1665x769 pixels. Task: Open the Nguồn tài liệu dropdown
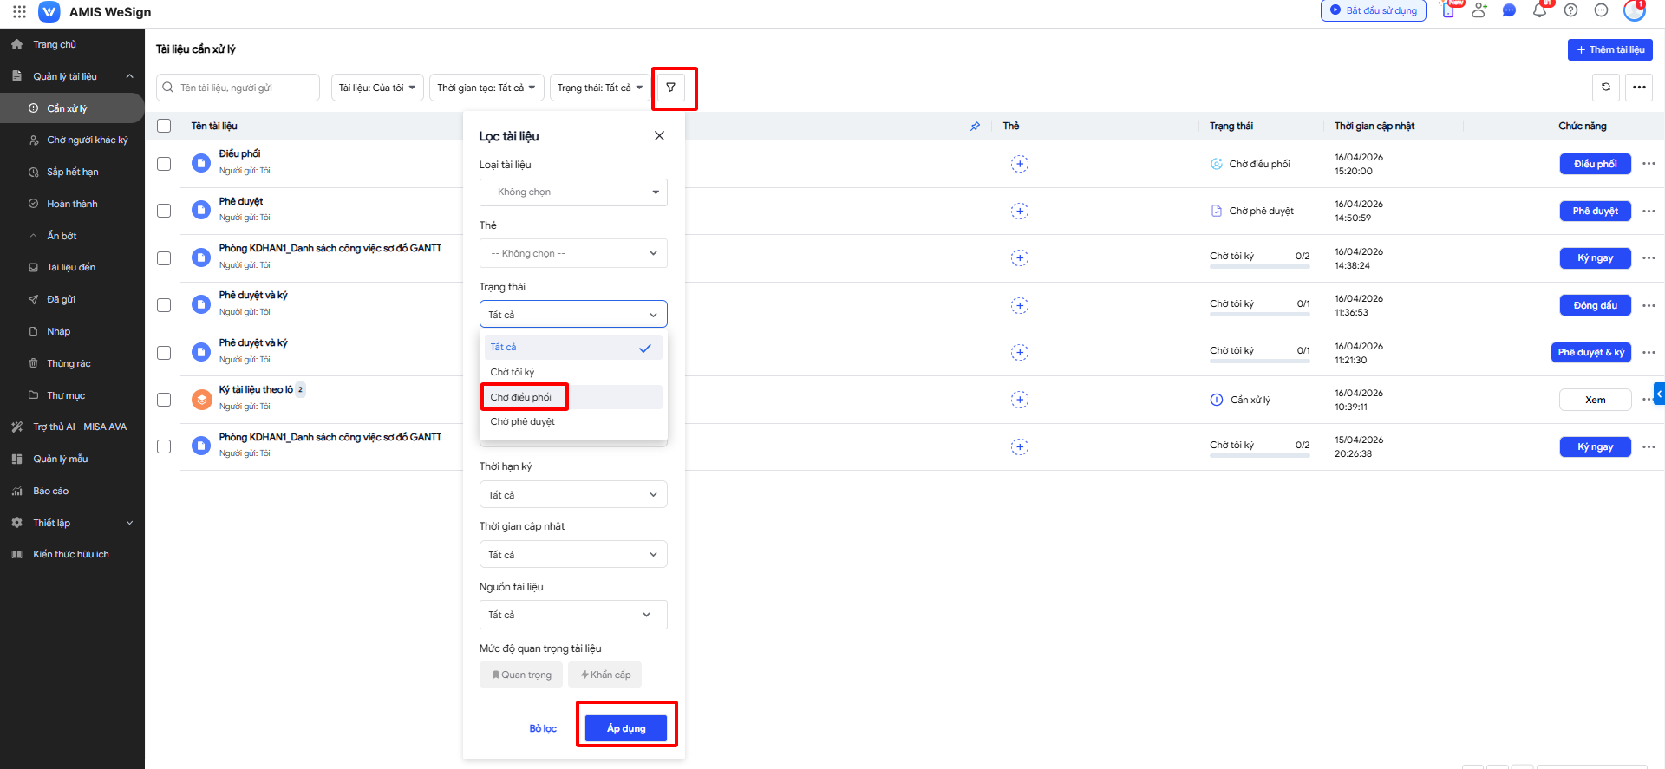[x=572, y=615]
